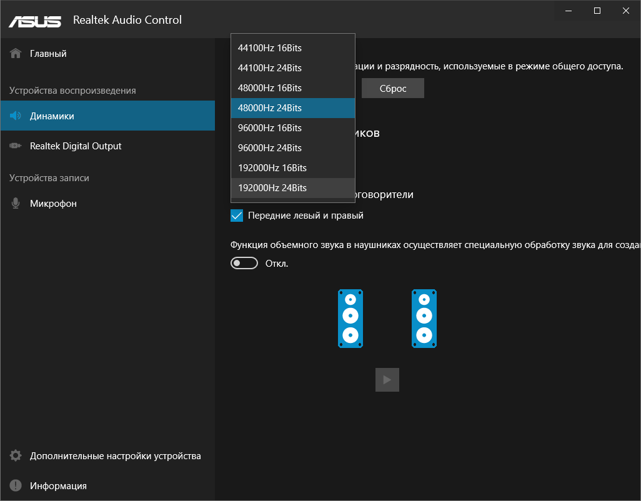Viewport: 641px width, 501px height.
Task: Open the Информация page
Action: (58, 486)
